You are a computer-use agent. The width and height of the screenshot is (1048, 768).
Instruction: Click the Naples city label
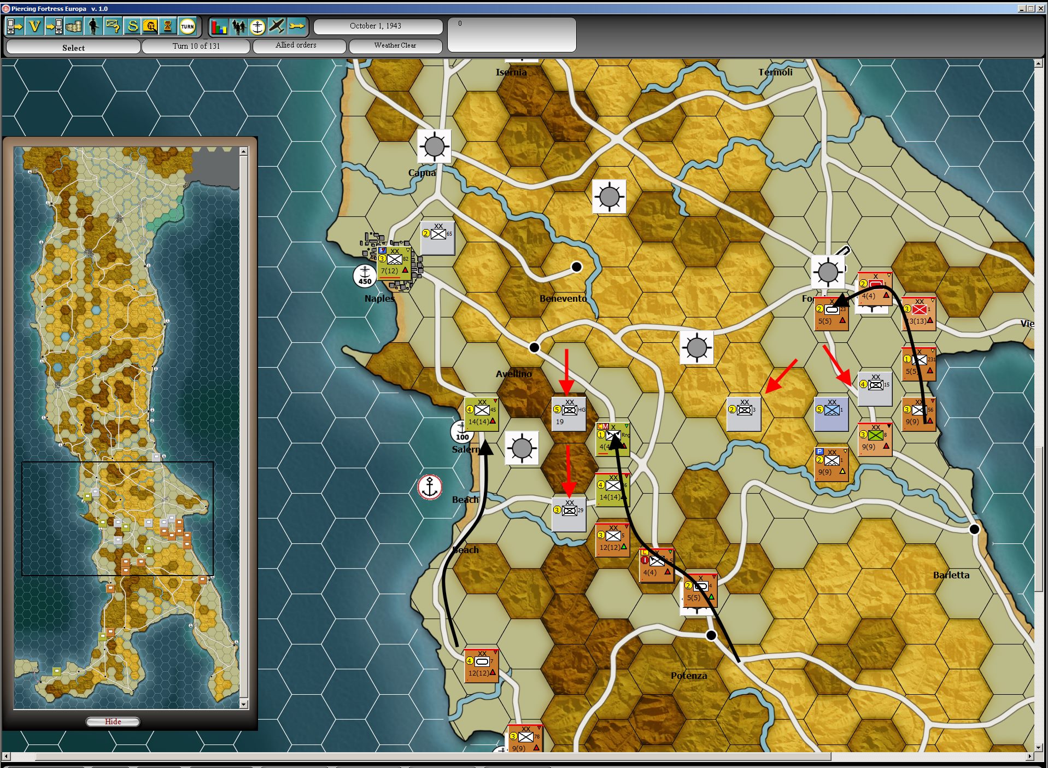[x=379, y=298]
